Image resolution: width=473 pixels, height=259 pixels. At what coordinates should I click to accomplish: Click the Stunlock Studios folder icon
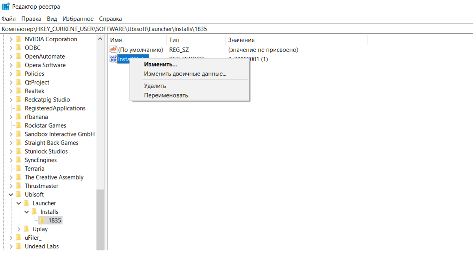(x=19, y=151)
